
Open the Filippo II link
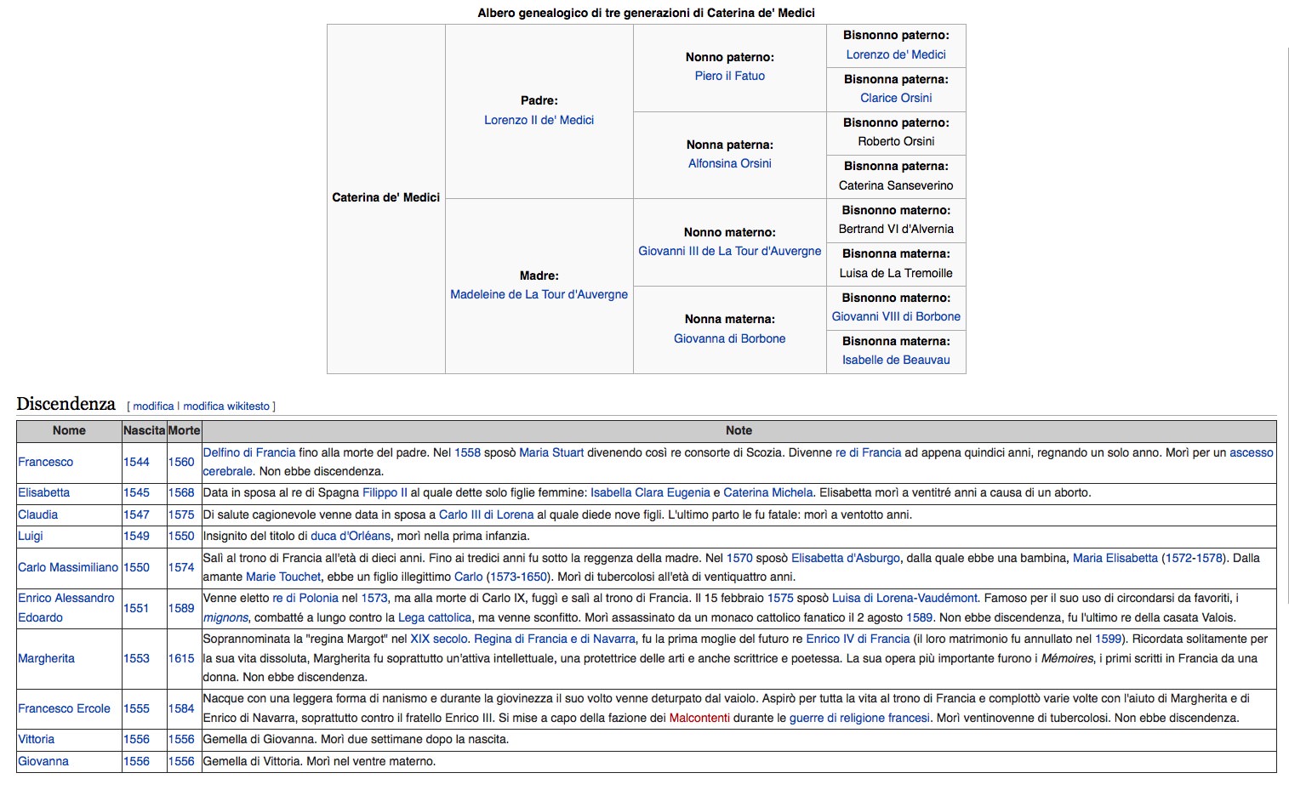385,492
